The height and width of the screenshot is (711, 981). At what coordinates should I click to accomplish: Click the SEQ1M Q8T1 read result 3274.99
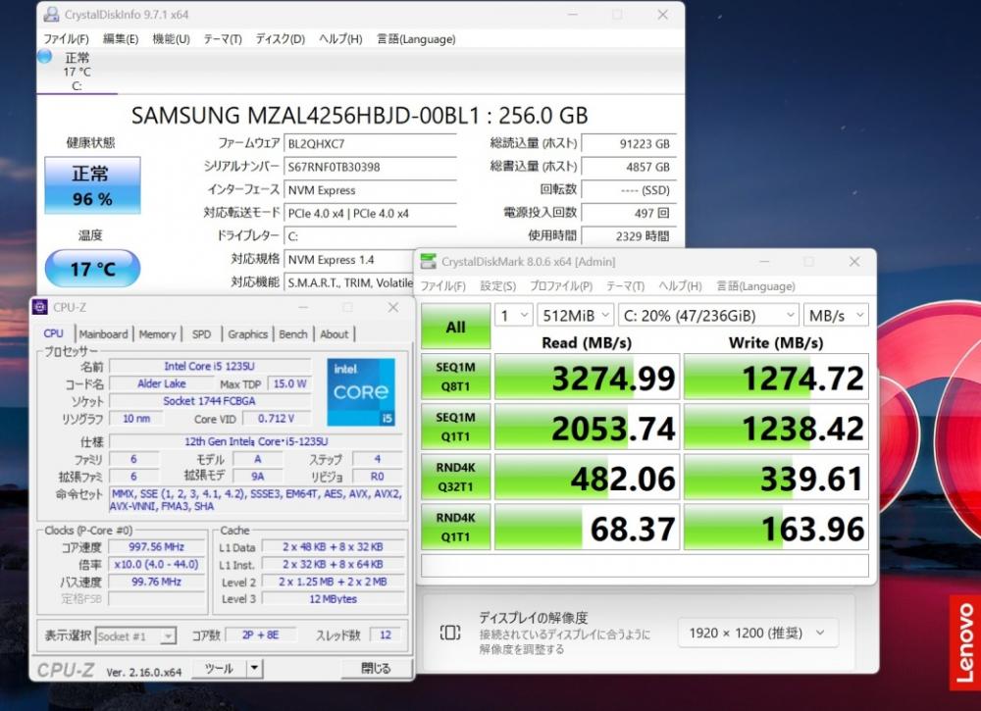click(x=587, y=377)
